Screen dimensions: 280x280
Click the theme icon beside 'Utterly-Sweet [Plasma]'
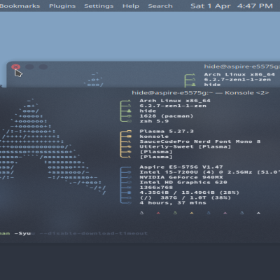click(129, 147)
